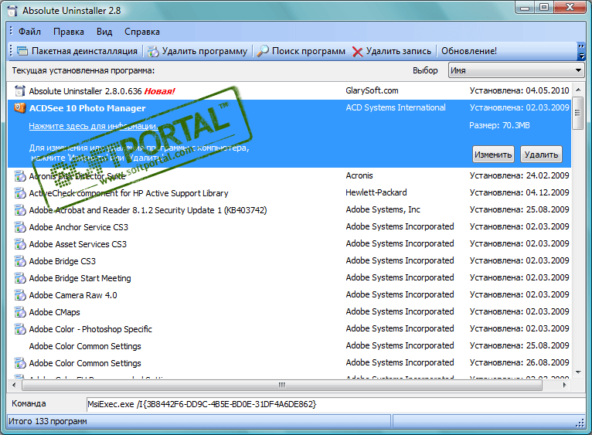Viewport: 592px width, 435px height.
Task: Select Adobe Bridge Start Meeting row
Action: point(289,278)
